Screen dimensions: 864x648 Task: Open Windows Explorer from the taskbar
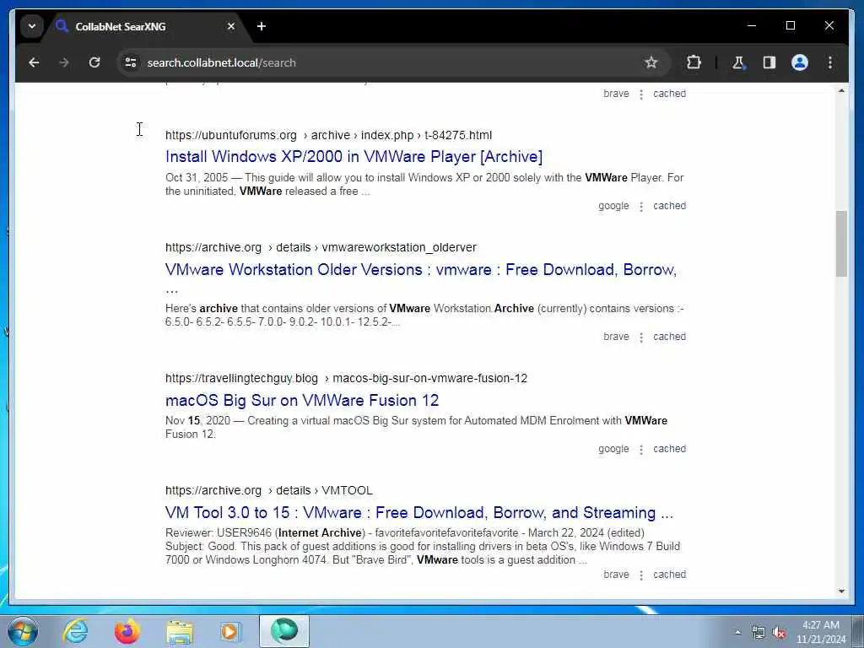(x=180, y=631)
